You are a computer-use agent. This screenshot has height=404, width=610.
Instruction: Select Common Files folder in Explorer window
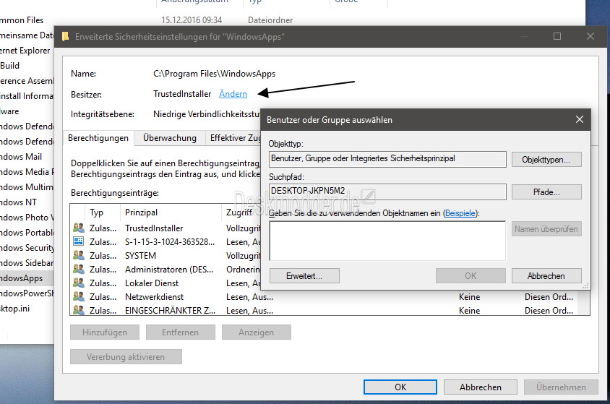pyautogui.click(x=22, y=20)
